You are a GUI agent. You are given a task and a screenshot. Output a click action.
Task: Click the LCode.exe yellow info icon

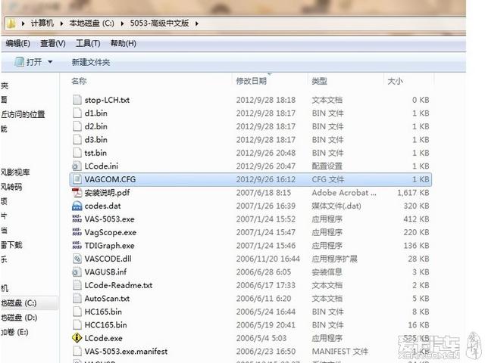(x=77, y=338)
